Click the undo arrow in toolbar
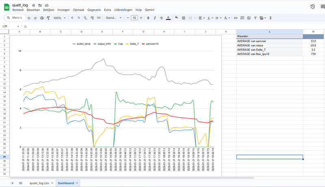This screenshot has height=187, width=325. coord(29,18)
